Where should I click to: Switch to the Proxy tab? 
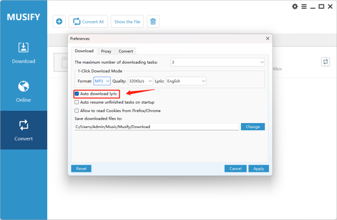106,51
